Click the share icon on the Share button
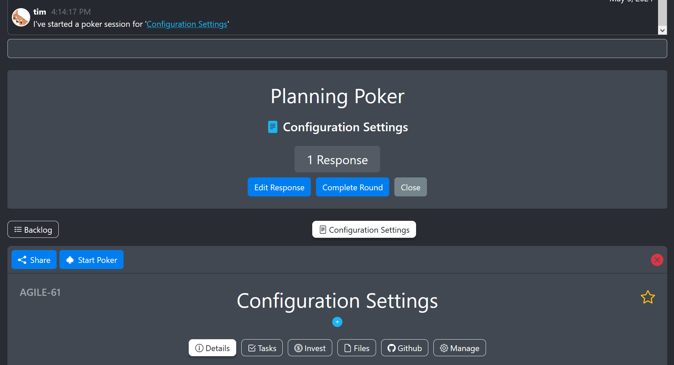Image resolution: width=674 pixels, height=365 pixels. click(22, 260)
